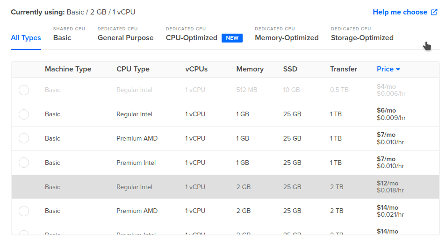Click the Machine Type column header
This screenshot has width=446, height=241.
(68, 69)
